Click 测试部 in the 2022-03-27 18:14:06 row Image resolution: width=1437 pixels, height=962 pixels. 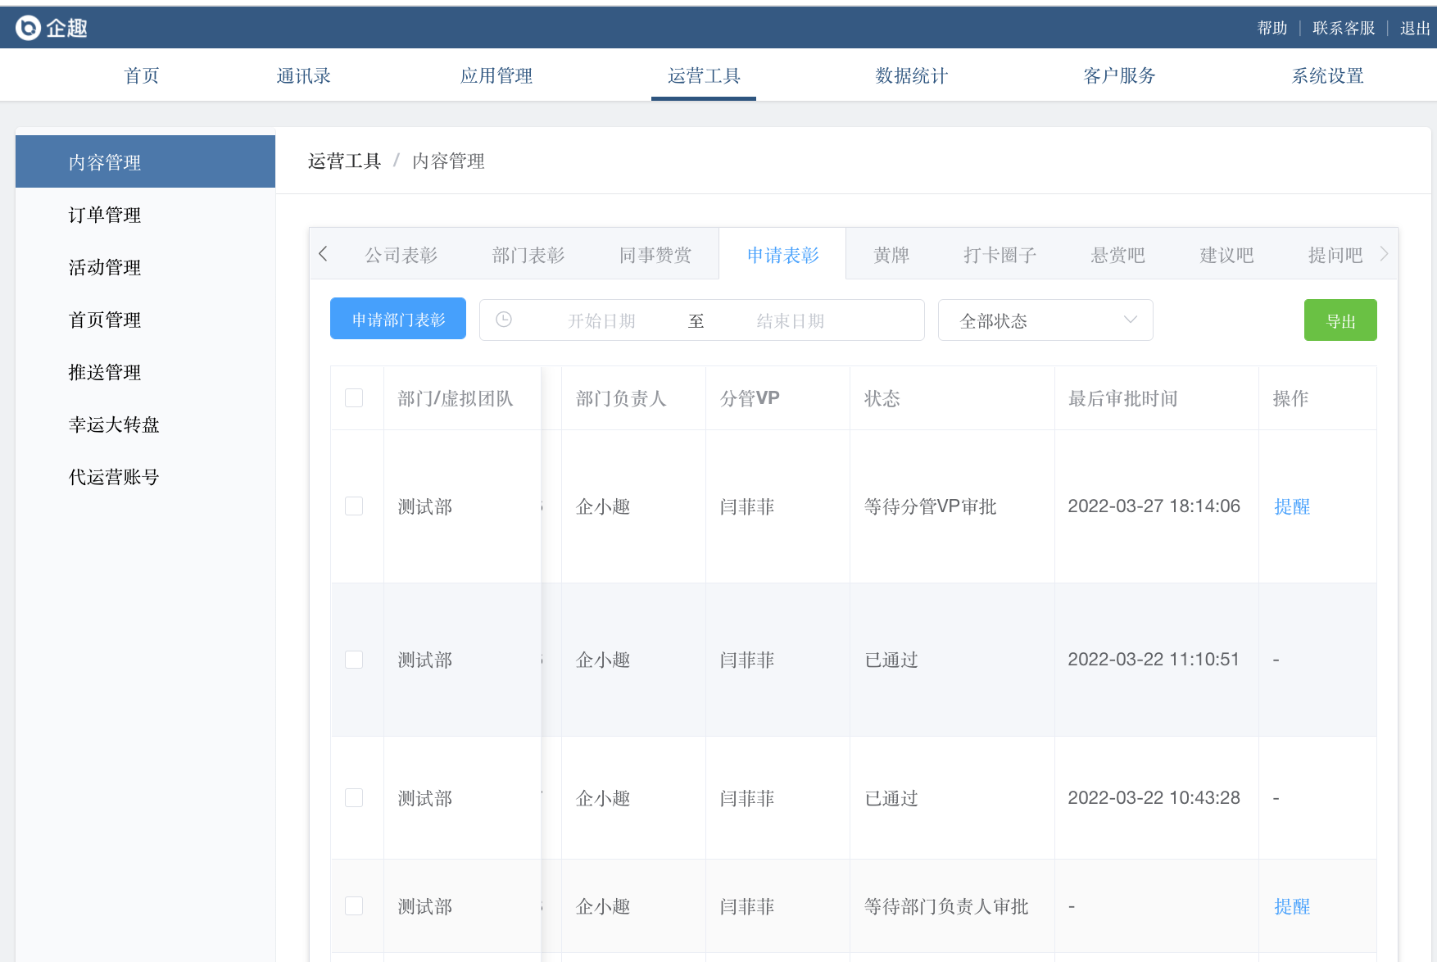pyautogui.click(x=425, y=506)
